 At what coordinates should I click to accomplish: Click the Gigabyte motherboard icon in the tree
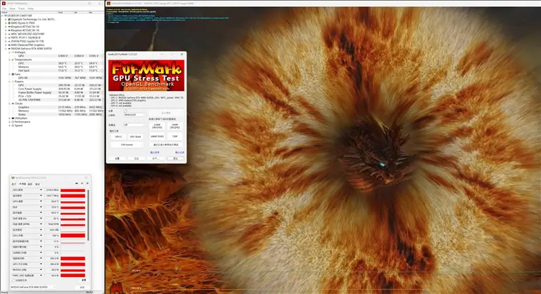tap(9, 20)
